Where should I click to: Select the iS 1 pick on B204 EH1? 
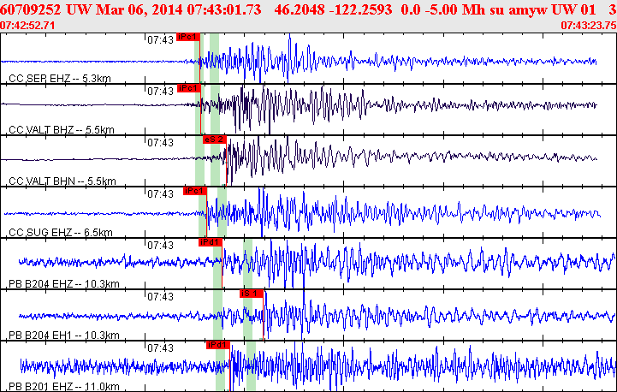[252, 294]
